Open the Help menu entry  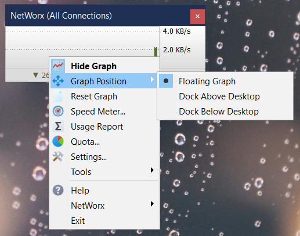(x=104, y=190)
